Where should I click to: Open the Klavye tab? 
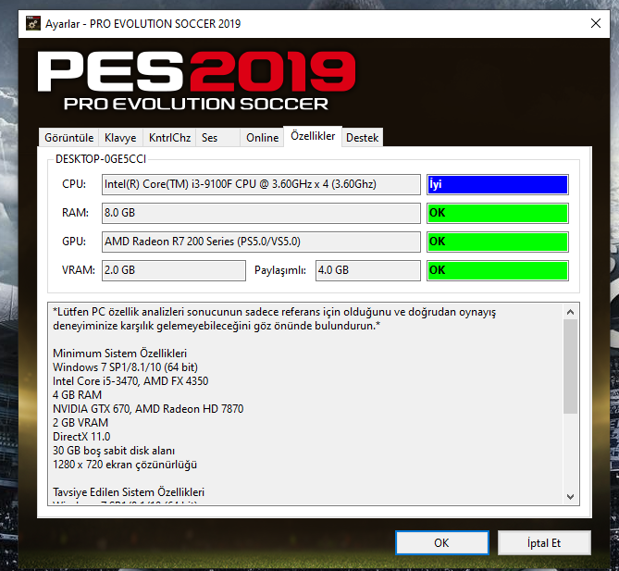point(120,137)
